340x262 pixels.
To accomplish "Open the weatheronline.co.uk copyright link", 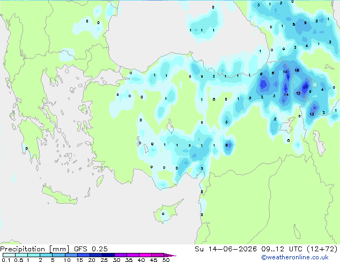I will [295, 257].
